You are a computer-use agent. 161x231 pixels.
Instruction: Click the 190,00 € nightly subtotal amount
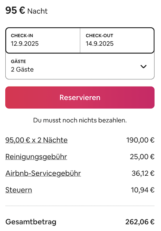coord(141,140)
